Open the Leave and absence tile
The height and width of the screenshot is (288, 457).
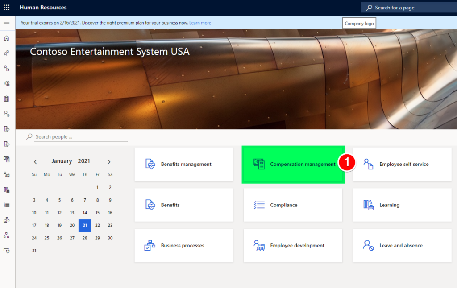pyautogui.click(x=402, y=246)
